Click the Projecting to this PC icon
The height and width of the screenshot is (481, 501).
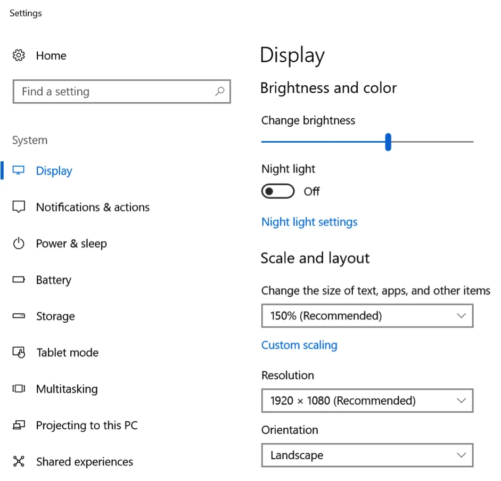tap(19, 425)
